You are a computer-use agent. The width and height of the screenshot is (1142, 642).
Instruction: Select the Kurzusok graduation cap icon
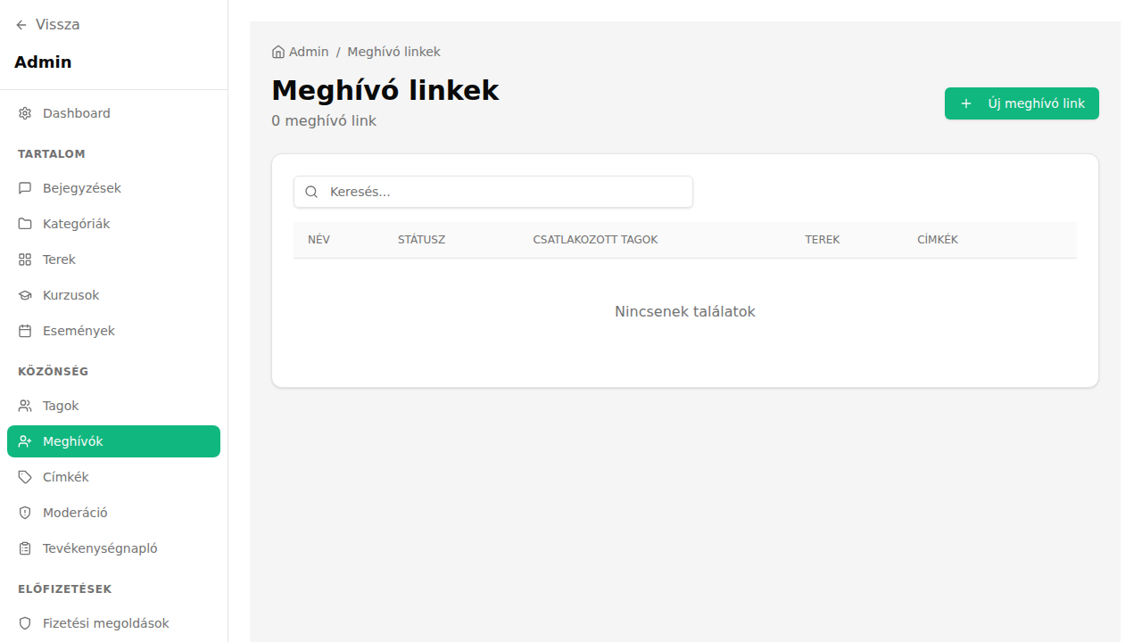pos(23,294)
